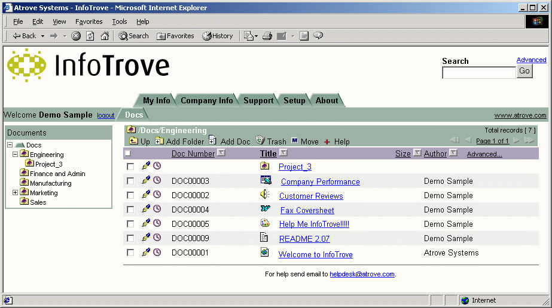Click the helpdesk@atrove.com email link
This screenshot has height=308, width=552.
click(362, 274)
